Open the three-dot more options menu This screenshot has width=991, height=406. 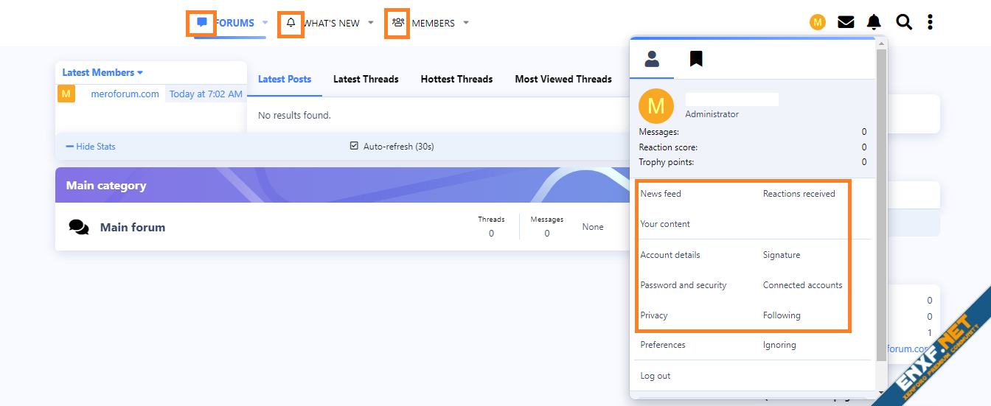point(930,22)
